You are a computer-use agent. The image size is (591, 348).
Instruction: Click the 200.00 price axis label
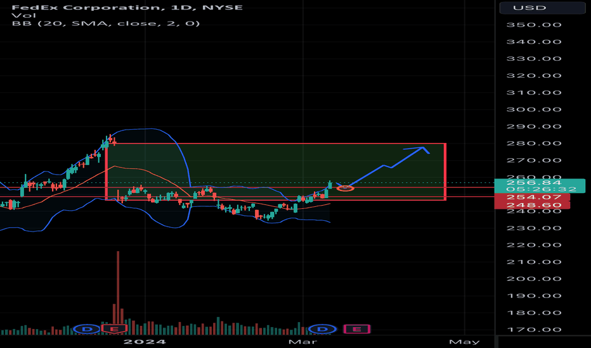click(x=534, y=279)
